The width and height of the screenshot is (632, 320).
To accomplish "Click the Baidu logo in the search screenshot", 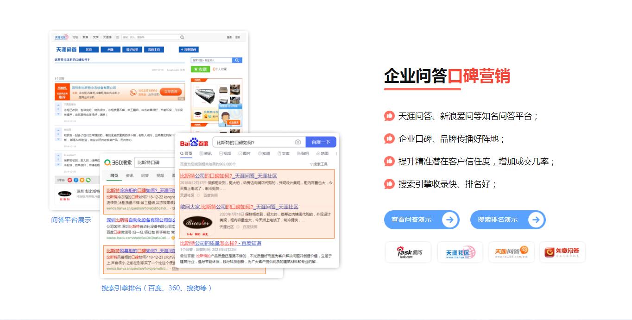I will [194, 142].
